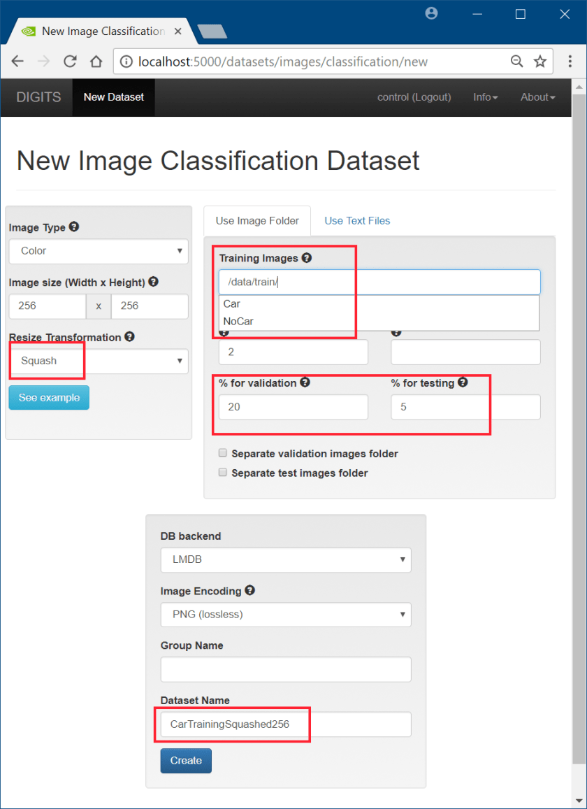Open the Resize Transformation Squash dropdown

pos(99,361)
